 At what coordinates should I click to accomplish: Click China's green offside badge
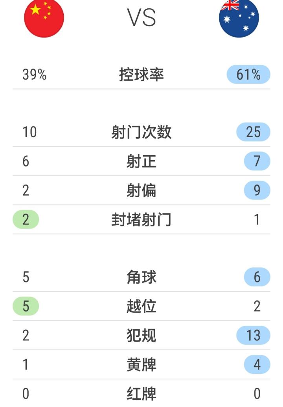coord(26,306)
